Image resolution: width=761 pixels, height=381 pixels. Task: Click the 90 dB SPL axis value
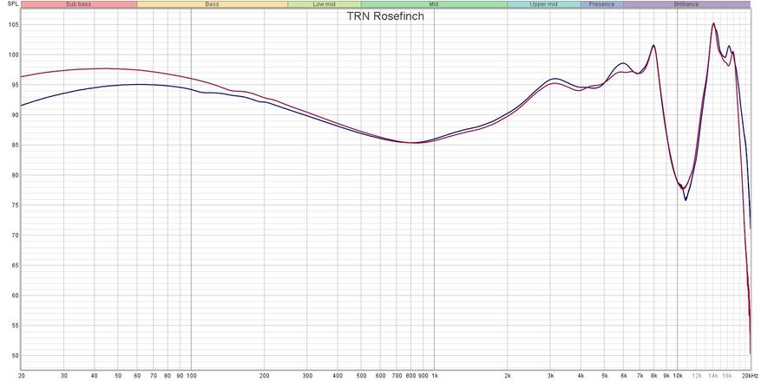click(15, 115)
